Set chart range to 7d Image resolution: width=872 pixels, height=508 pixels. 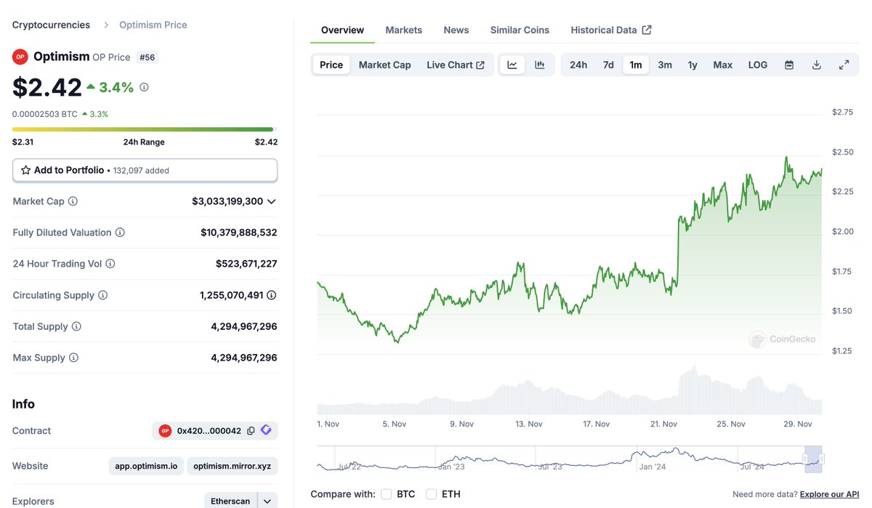[x=608, y=65]
